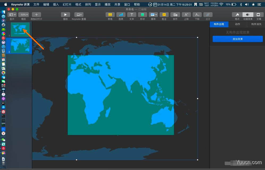The width and height of the screenshot is (265, 170).
Task: Open the 帮助 menu
Action: click(137, 5)
